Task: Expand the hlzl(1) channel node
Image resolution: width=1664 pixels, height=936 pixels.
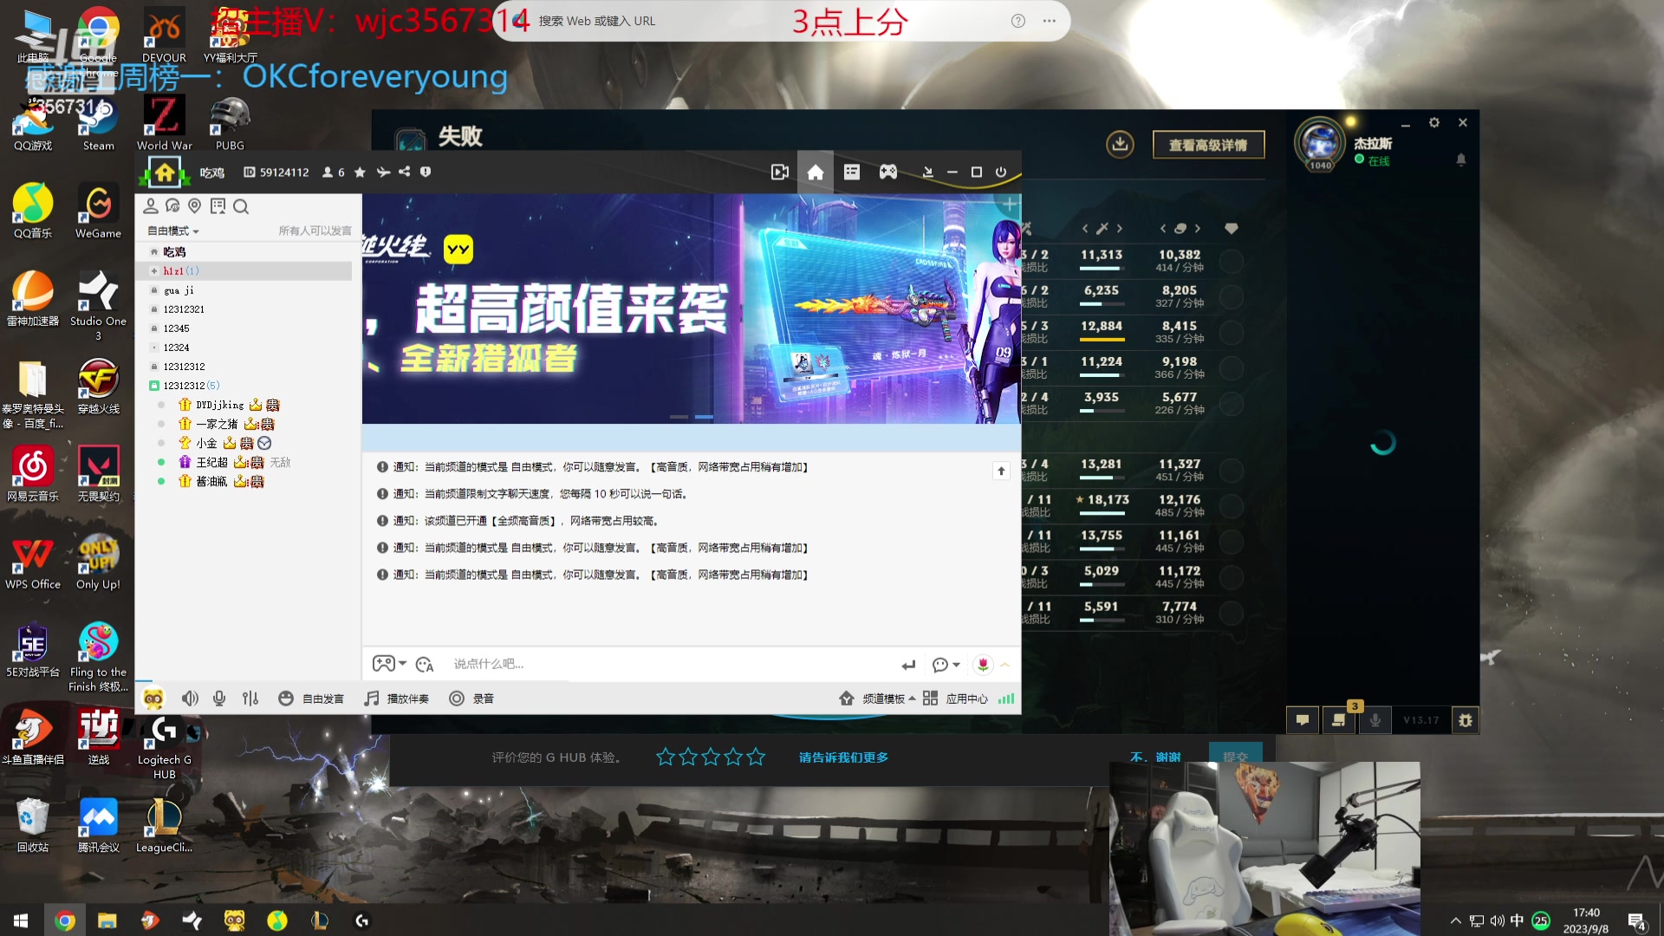Action: coord(154,271)
